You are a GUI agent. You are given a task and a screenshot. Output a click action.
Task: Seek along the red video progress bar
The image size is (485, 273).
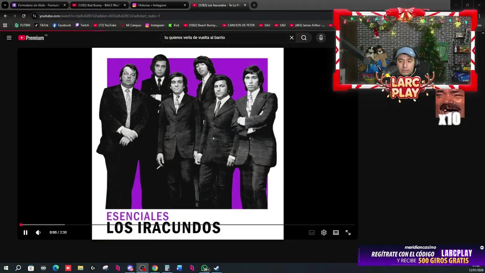coord(188,225)
